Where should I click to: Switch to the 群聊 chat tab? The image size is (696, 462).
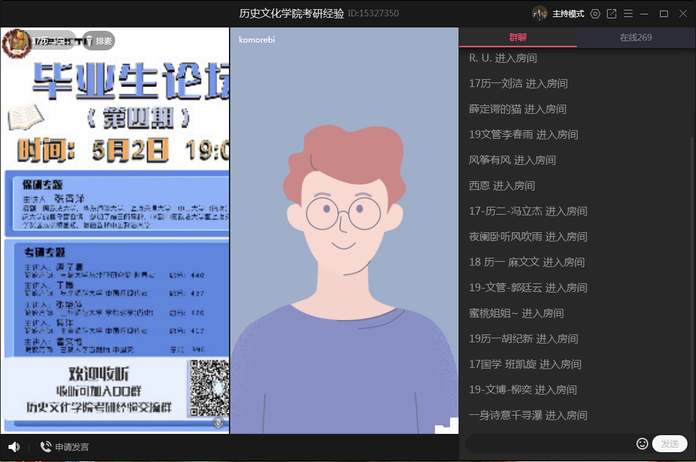point(517,37)
